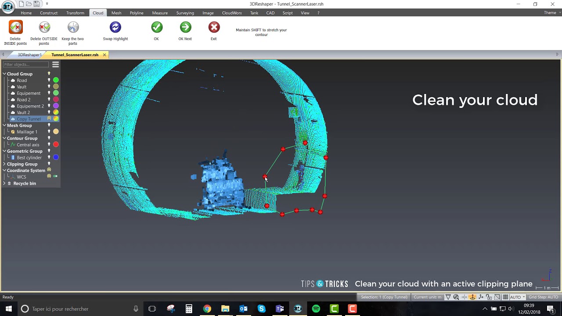The width and height of the screenshot is (562, 316).
Task: Open the object tree hamburger menu
Action: point(56,65)
